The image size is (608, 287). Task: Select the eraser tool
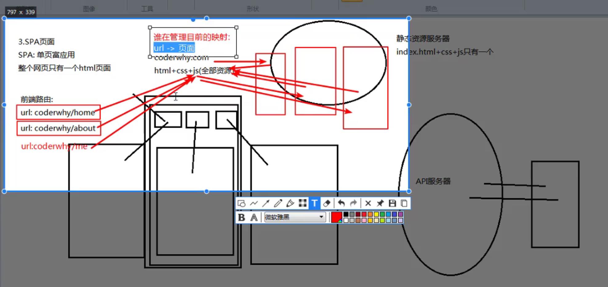tap(327, 203)
